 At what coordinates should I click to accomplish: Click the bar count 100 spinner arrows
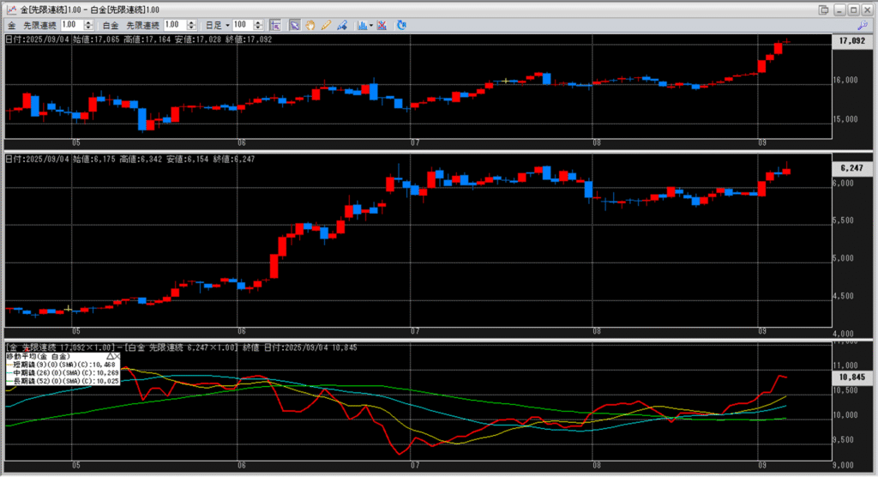pos(261,26)
